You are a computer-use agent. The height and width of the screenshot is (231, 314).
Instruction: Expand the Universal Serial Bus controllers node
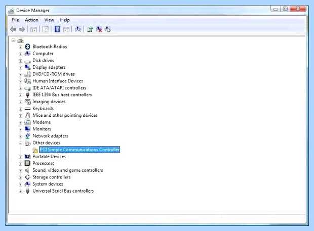(x=20, y=191)
